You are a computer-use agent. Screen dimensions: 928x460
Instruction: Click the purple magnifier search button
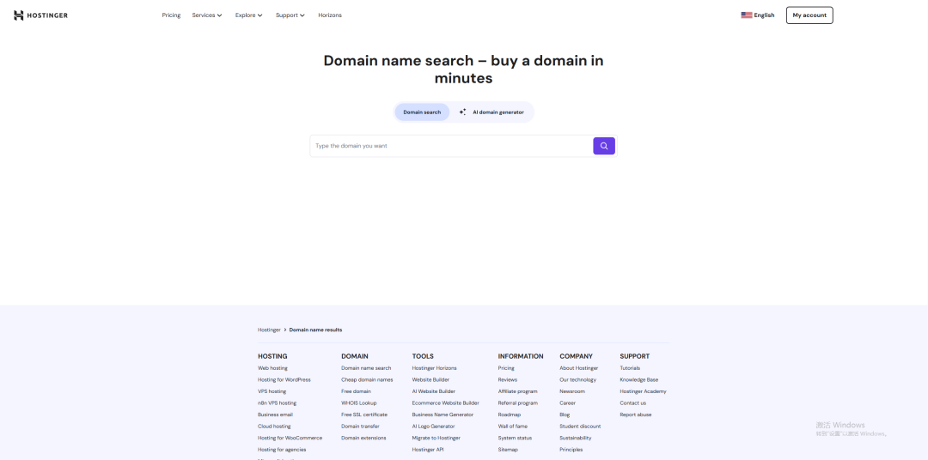click(604, 146)
